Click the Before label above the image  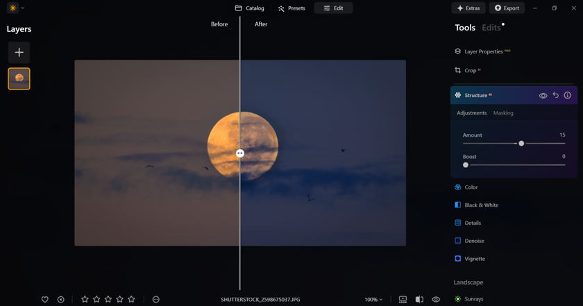[219, 24]
